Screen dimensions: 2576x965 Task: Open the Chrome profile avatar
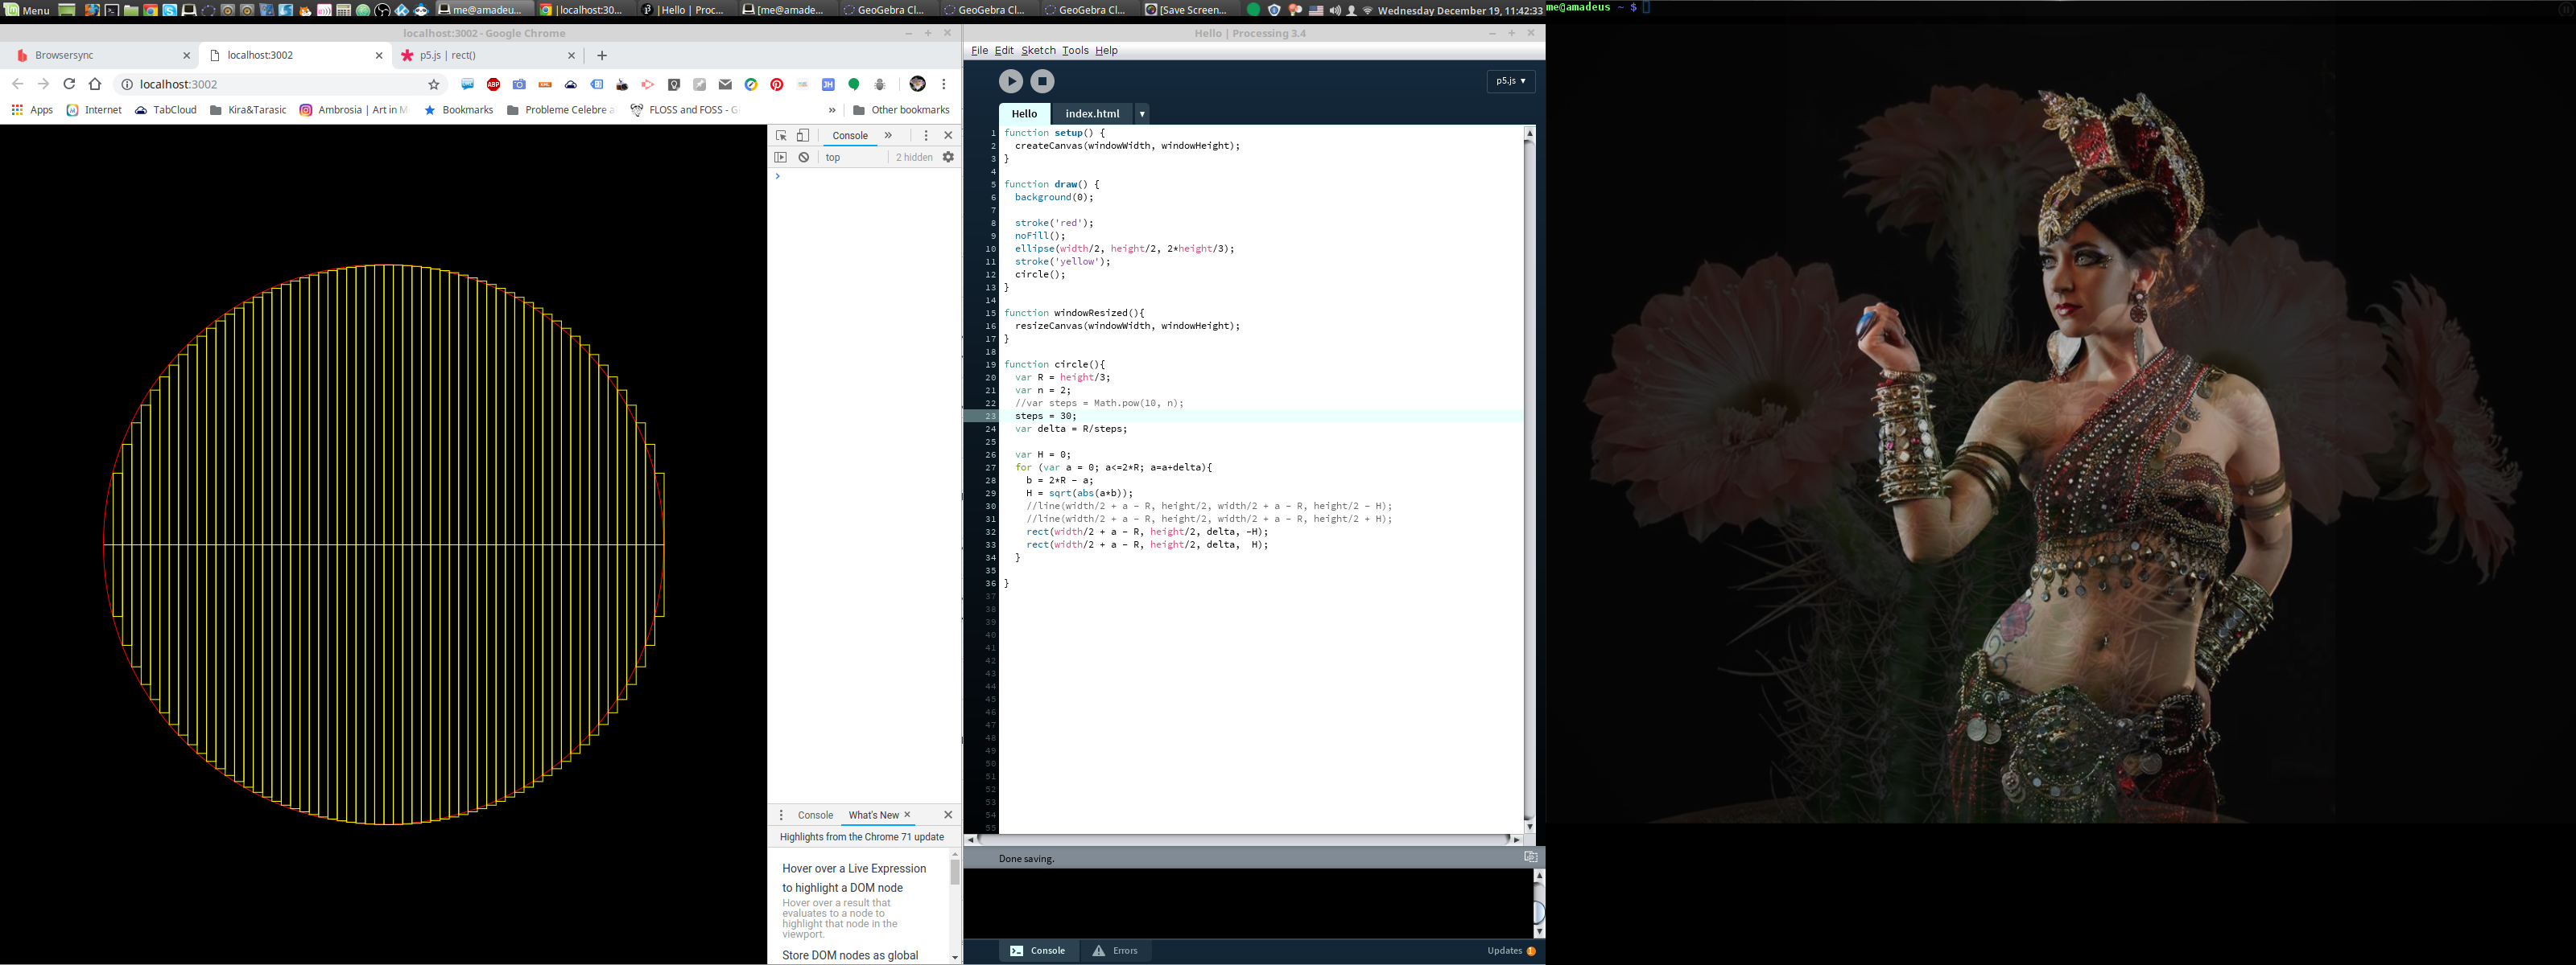coord(917,84)
